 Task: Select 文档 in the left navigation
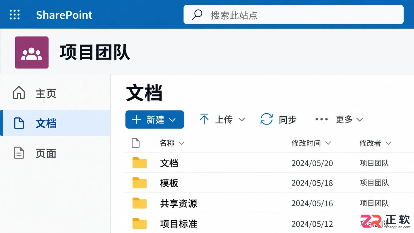[55, 123]
